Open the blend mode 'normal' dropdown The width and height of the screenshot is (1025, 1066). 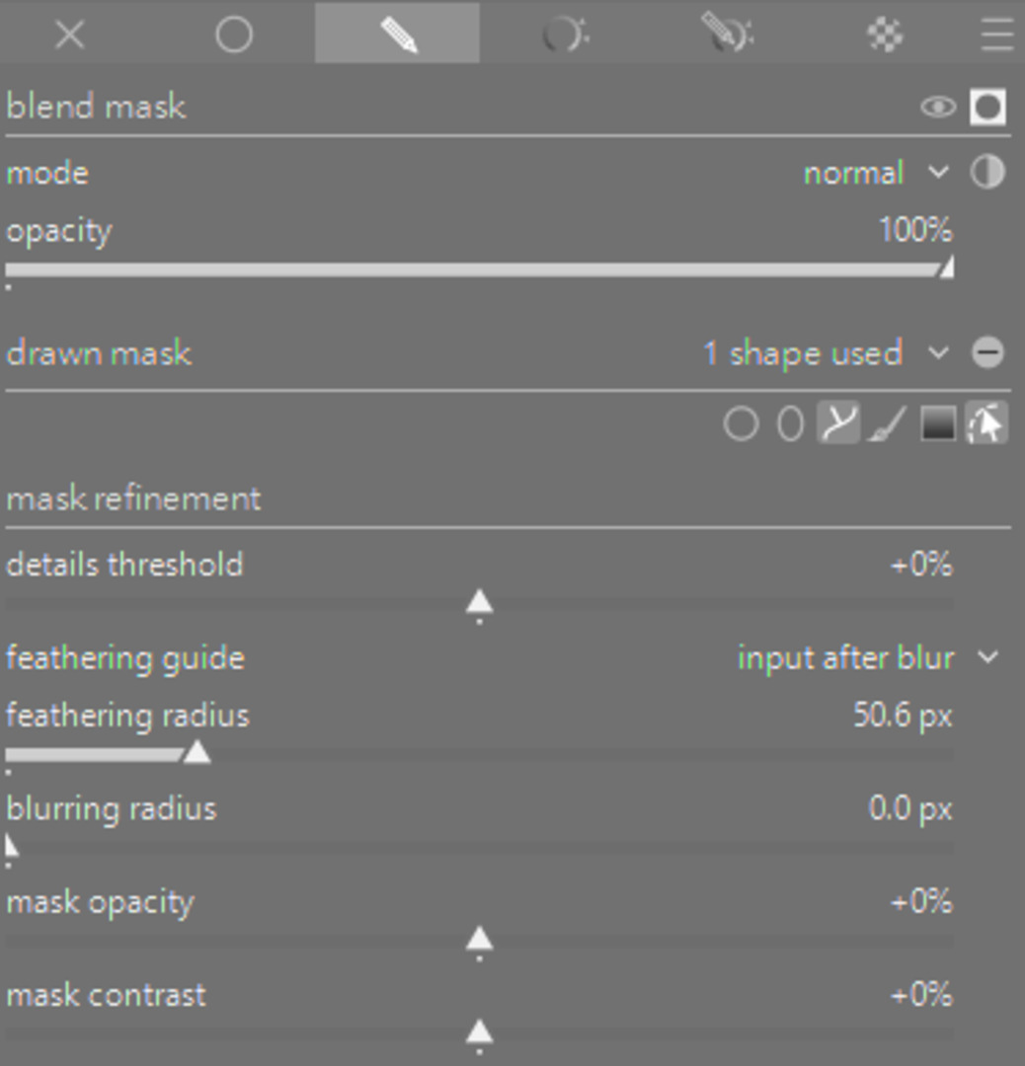coord(874,174)
